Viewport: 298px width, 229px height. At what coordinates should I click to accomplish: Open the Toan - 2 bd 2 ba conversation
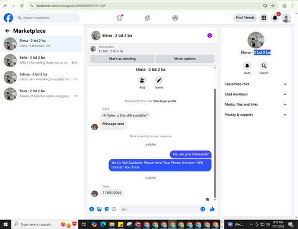coord(42,94)
